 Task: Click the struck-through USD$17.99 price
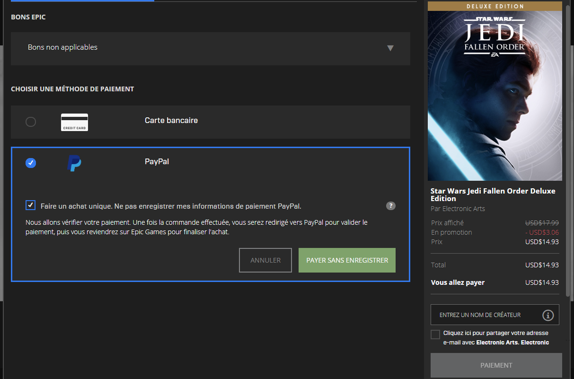click(x=542, y=223)
